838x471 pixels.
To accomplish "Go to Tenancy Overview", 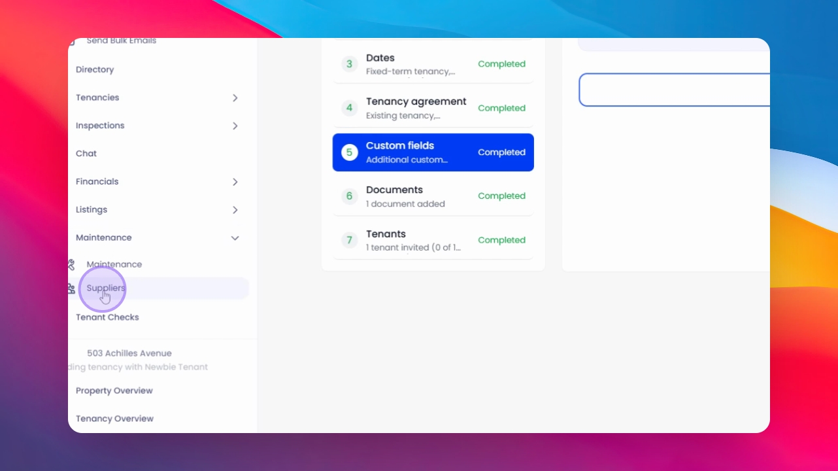I will (x=115, y=419).
